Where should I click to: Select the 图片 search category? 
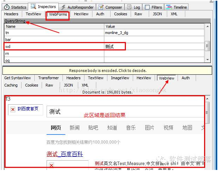tap(150, 128)
